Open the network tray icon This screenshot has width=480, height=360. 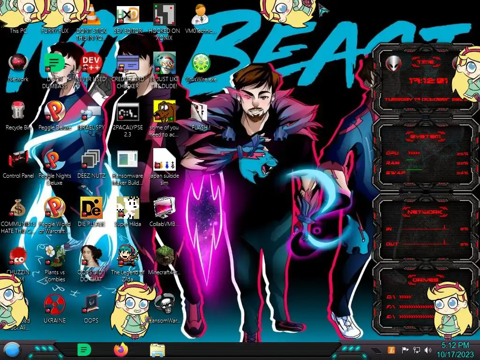(x=417, y=350)
